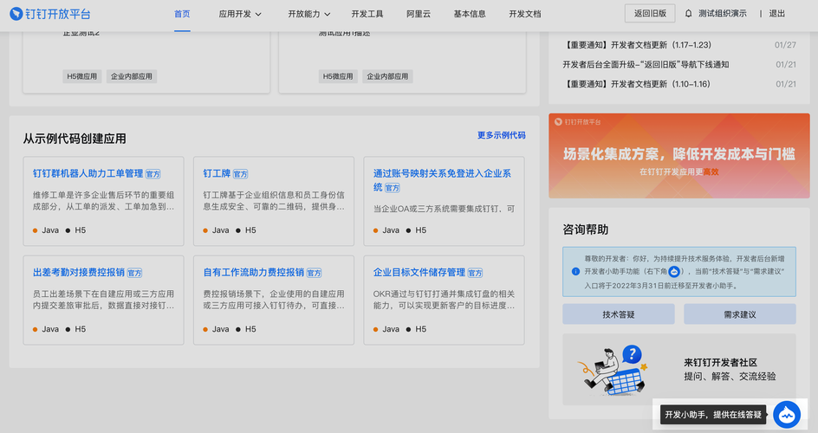This screenshot has width=818, height=433.
Task: Click 退出 to log out
Action: coord(776,14)
